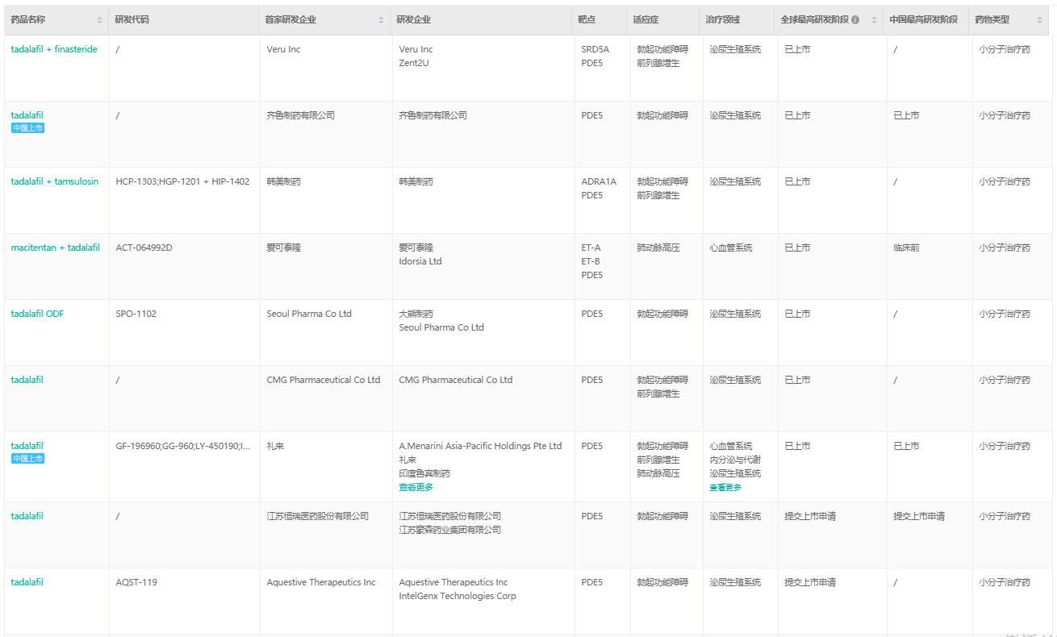
Task: Click the 靶点 column header
Action: [x=587, y=20]
